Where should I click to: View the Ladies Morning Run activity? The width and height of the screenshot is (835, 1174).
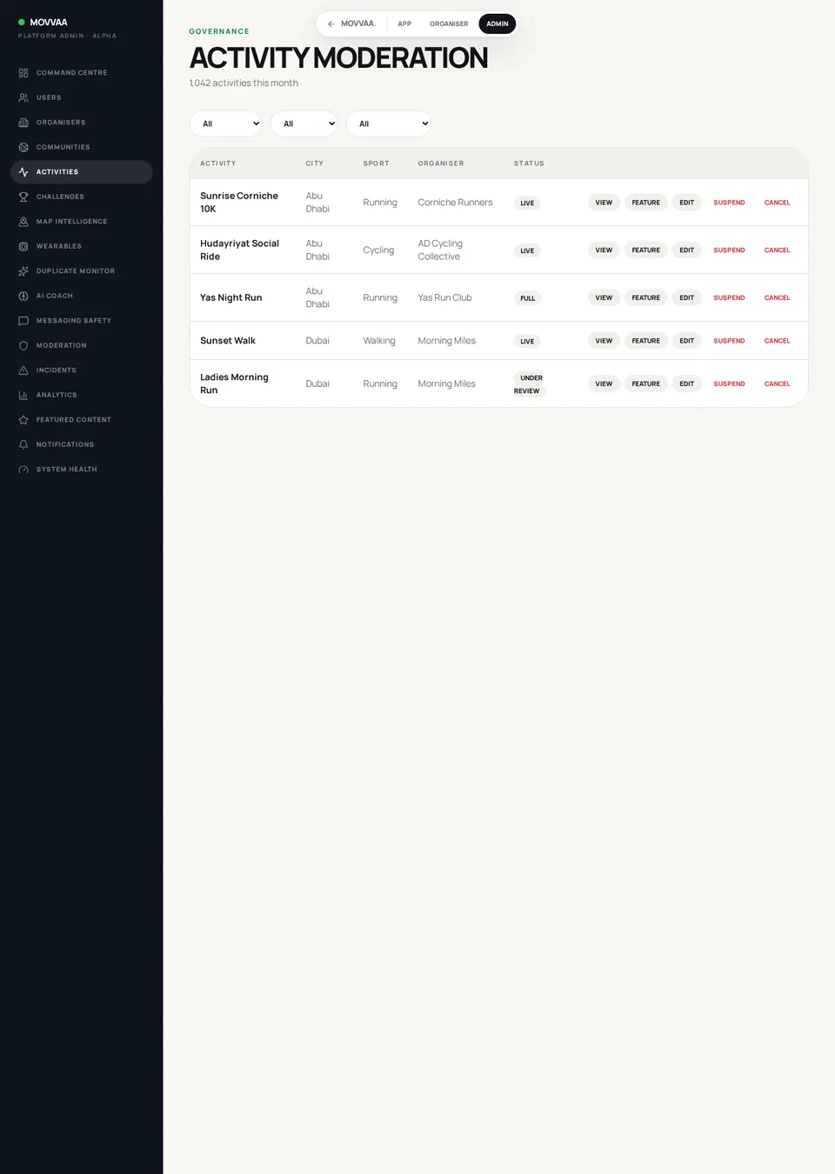click(604, 384)
